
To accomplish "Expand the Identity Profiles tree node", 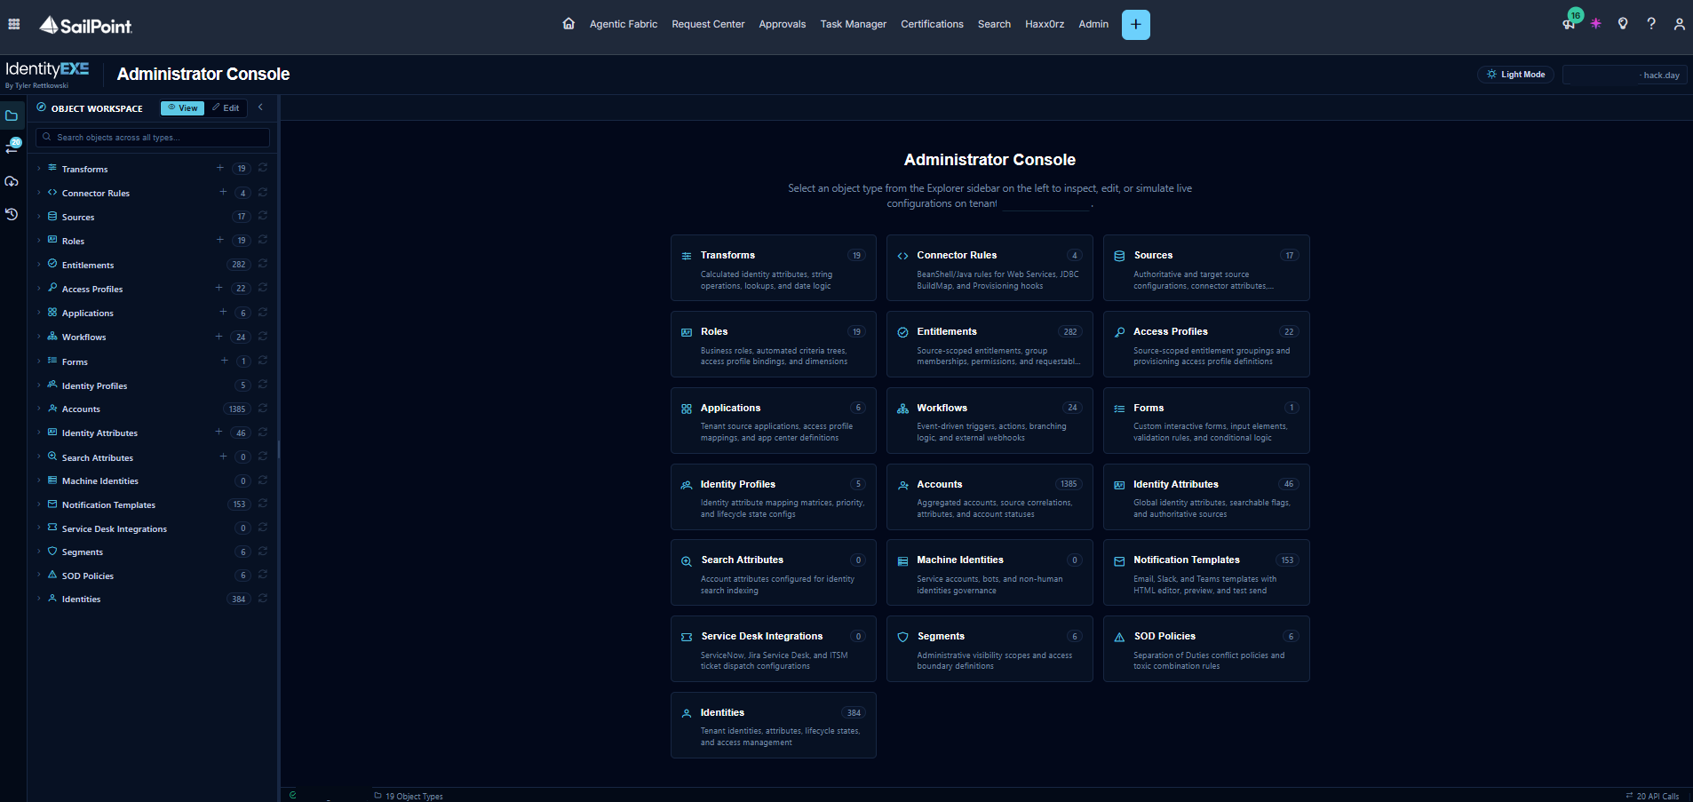I will (x=39, y=385).
